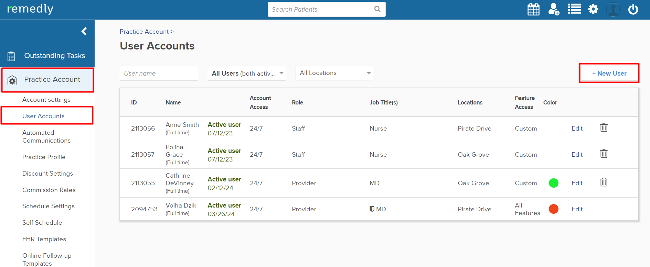650x267 pixels.
Task: Open the list view icon in header
Action: [574, 9]
